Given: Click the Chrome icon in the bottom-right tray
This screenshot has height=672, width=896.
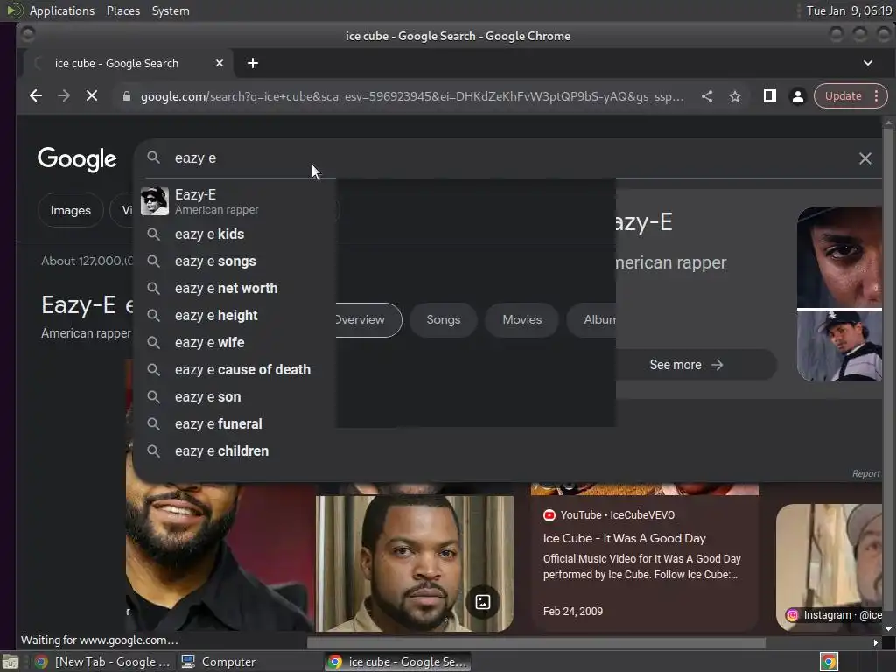Looking at the screenshot, I should [829, 661].
